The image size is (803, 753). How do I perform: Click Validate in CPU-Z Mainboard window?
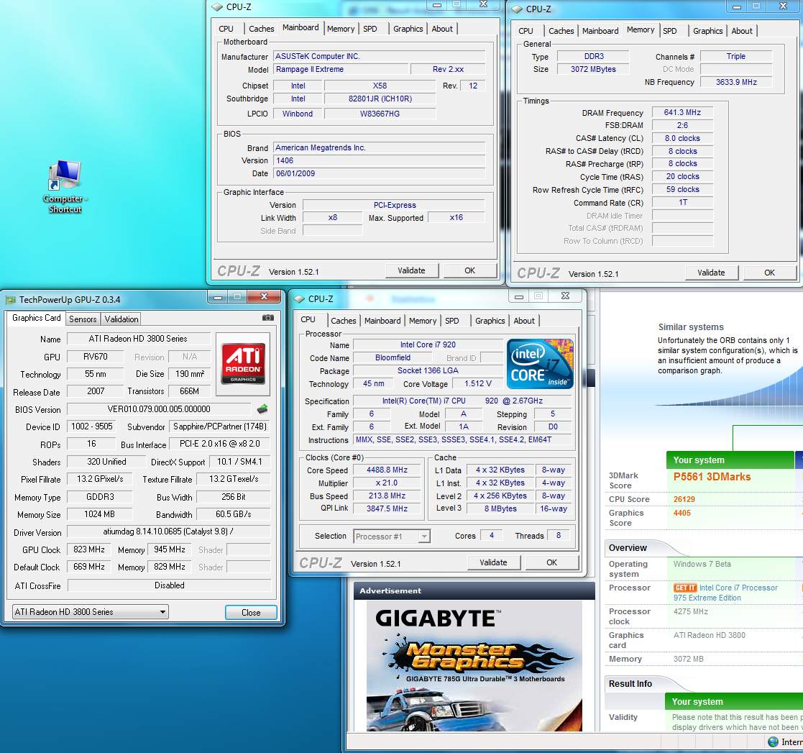(x=411, y=270)
